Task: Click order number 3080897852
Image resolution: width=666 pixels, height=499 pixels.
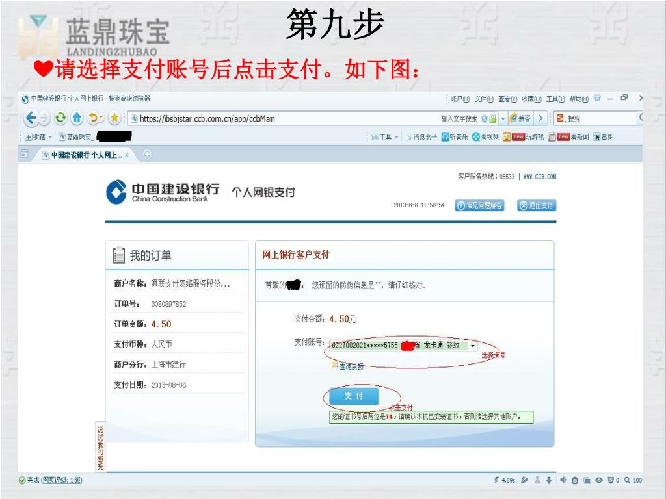Action: click(168, 304)
